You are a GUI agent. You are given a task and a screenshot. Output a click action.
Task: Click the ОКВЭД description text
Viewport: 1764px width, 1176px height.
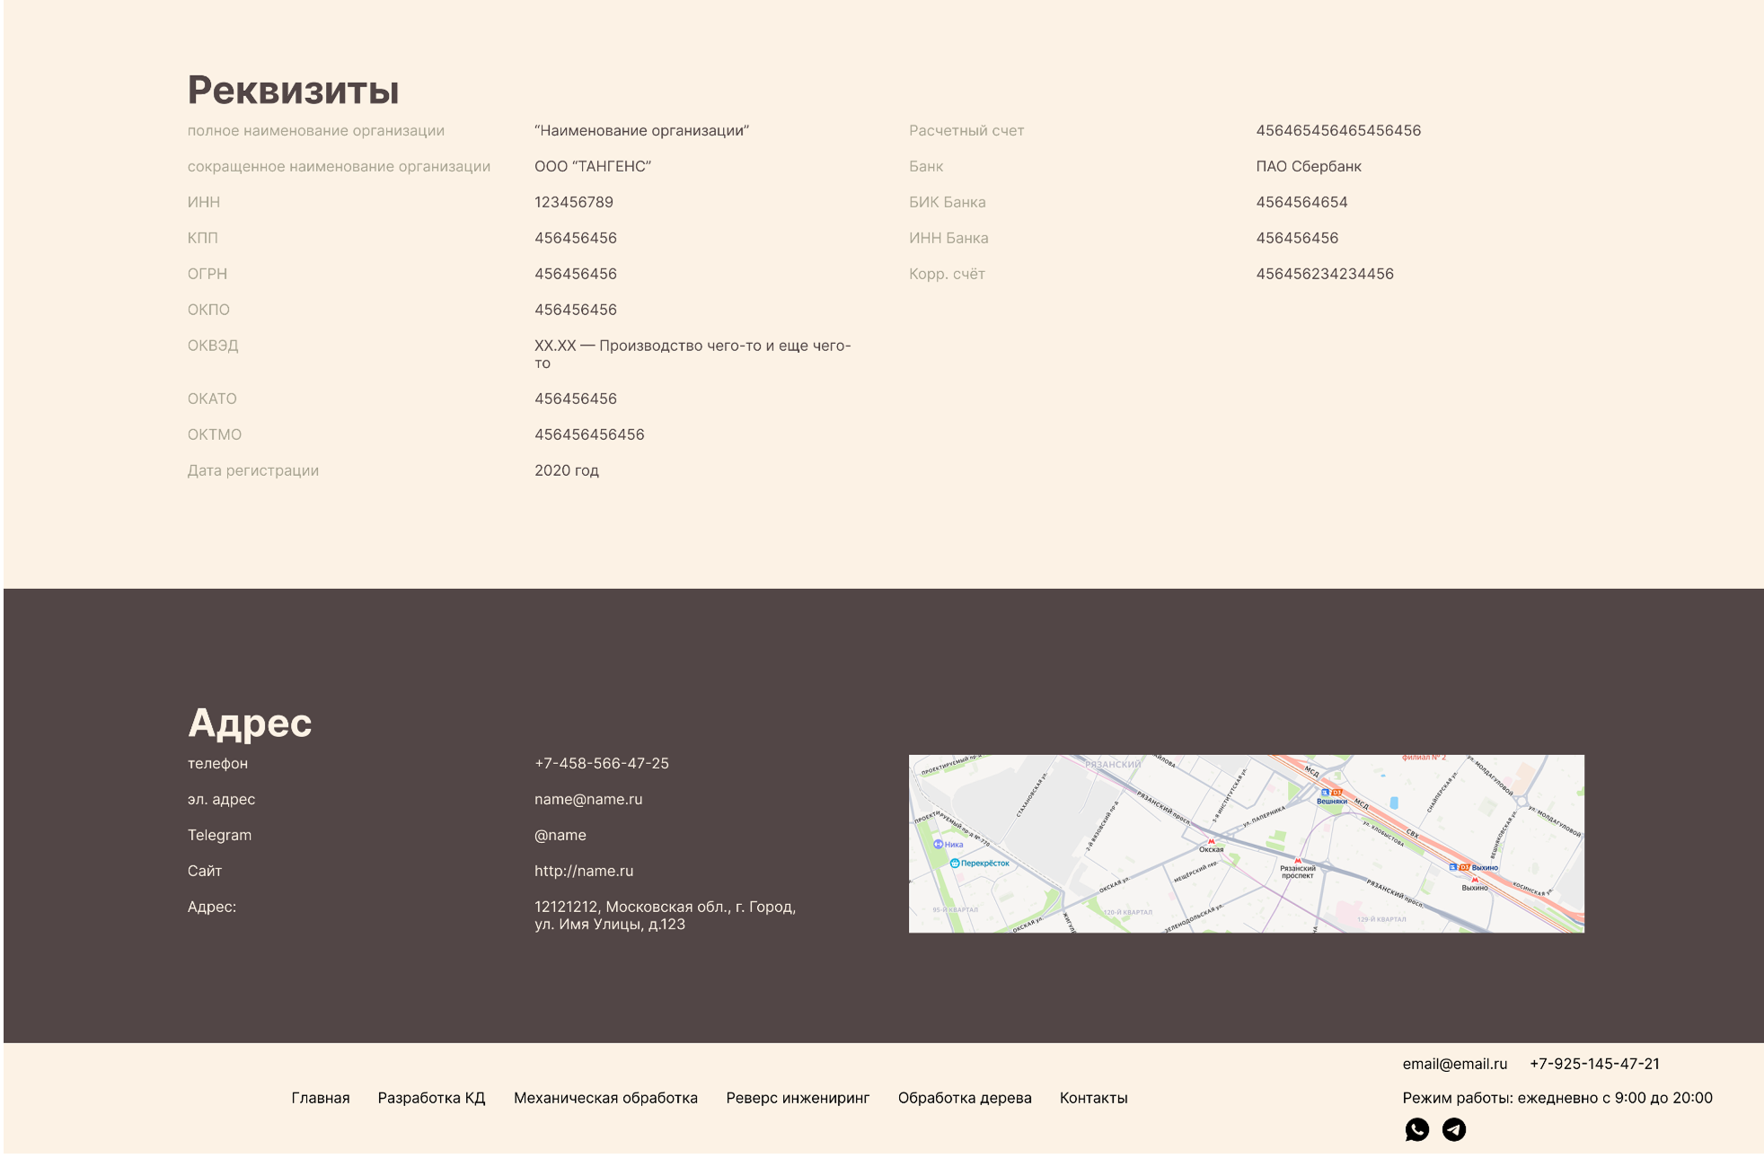pyautogui.click(x=692, y=354)
